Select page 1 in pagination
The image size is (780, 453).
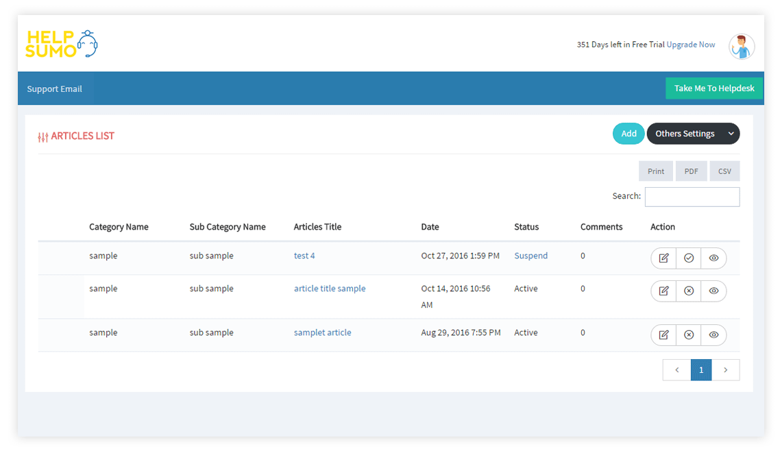[x=701, y=370]
